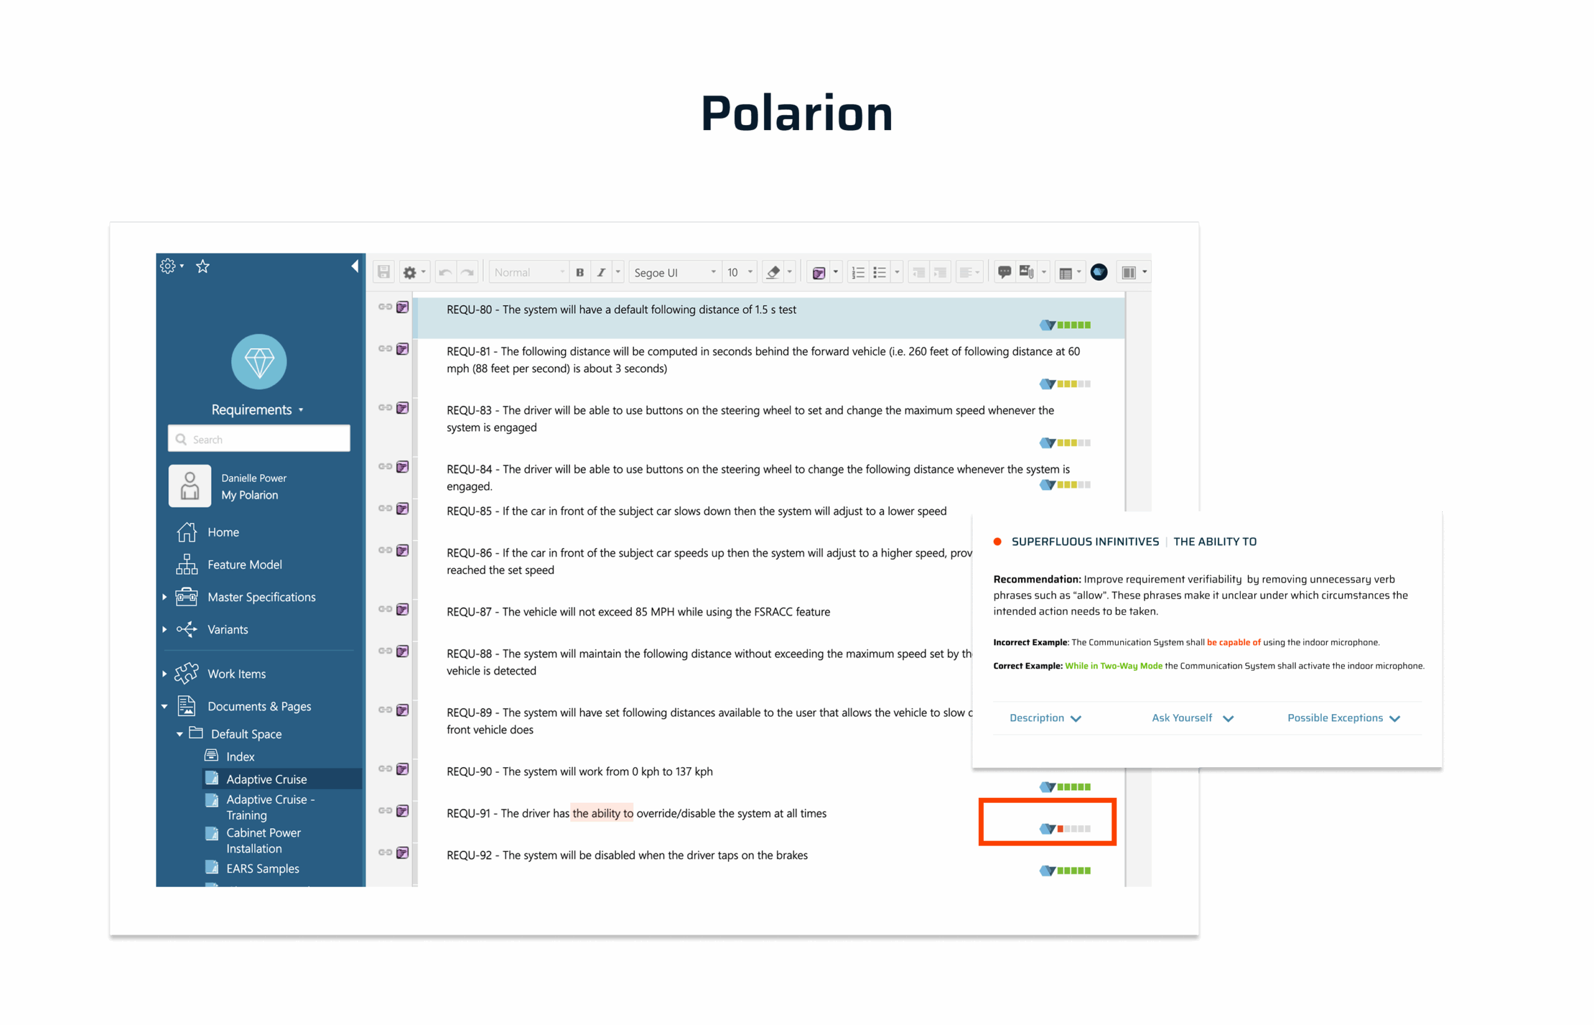1594x1025 pixels.
Task: Open My Polarion user link
Action: point(250,494)
